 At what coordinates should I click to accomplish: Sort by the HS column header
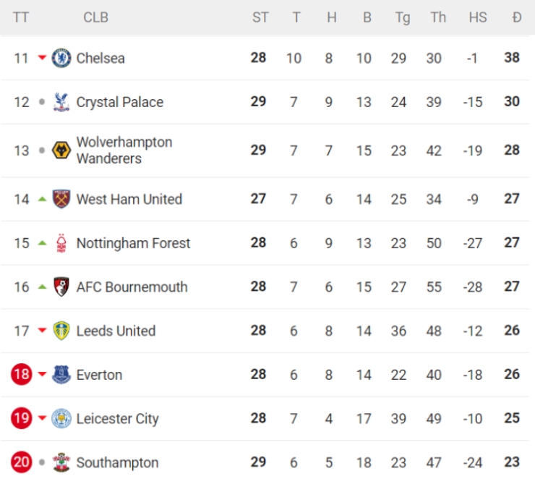[477, 17]
